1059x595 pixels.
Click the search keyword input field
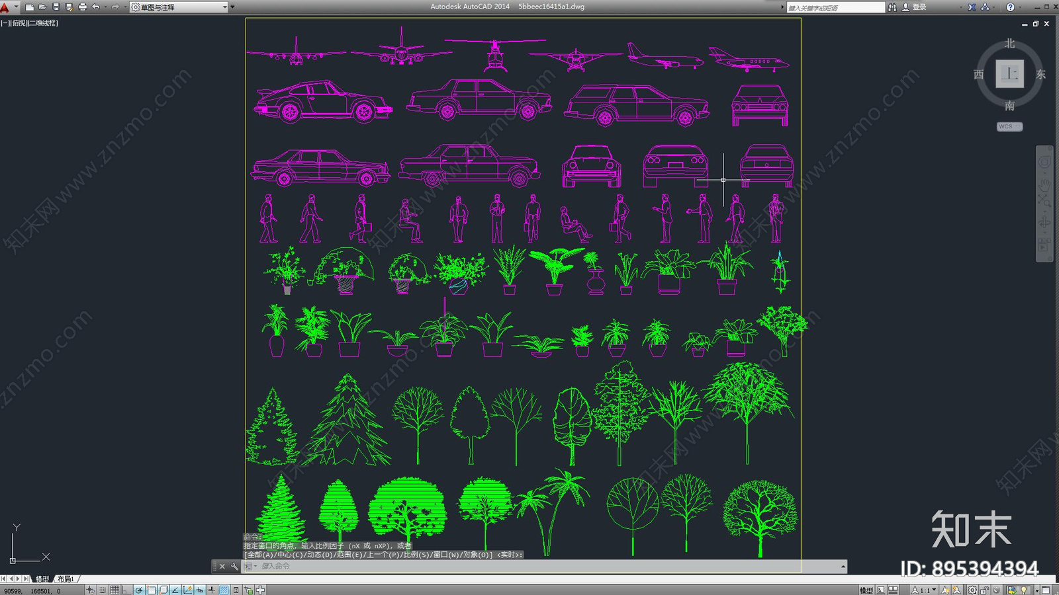pos(835,7)
